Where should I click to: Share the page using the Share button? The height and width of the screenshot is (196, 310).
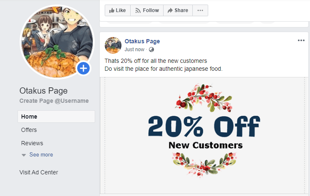[177, 10]
